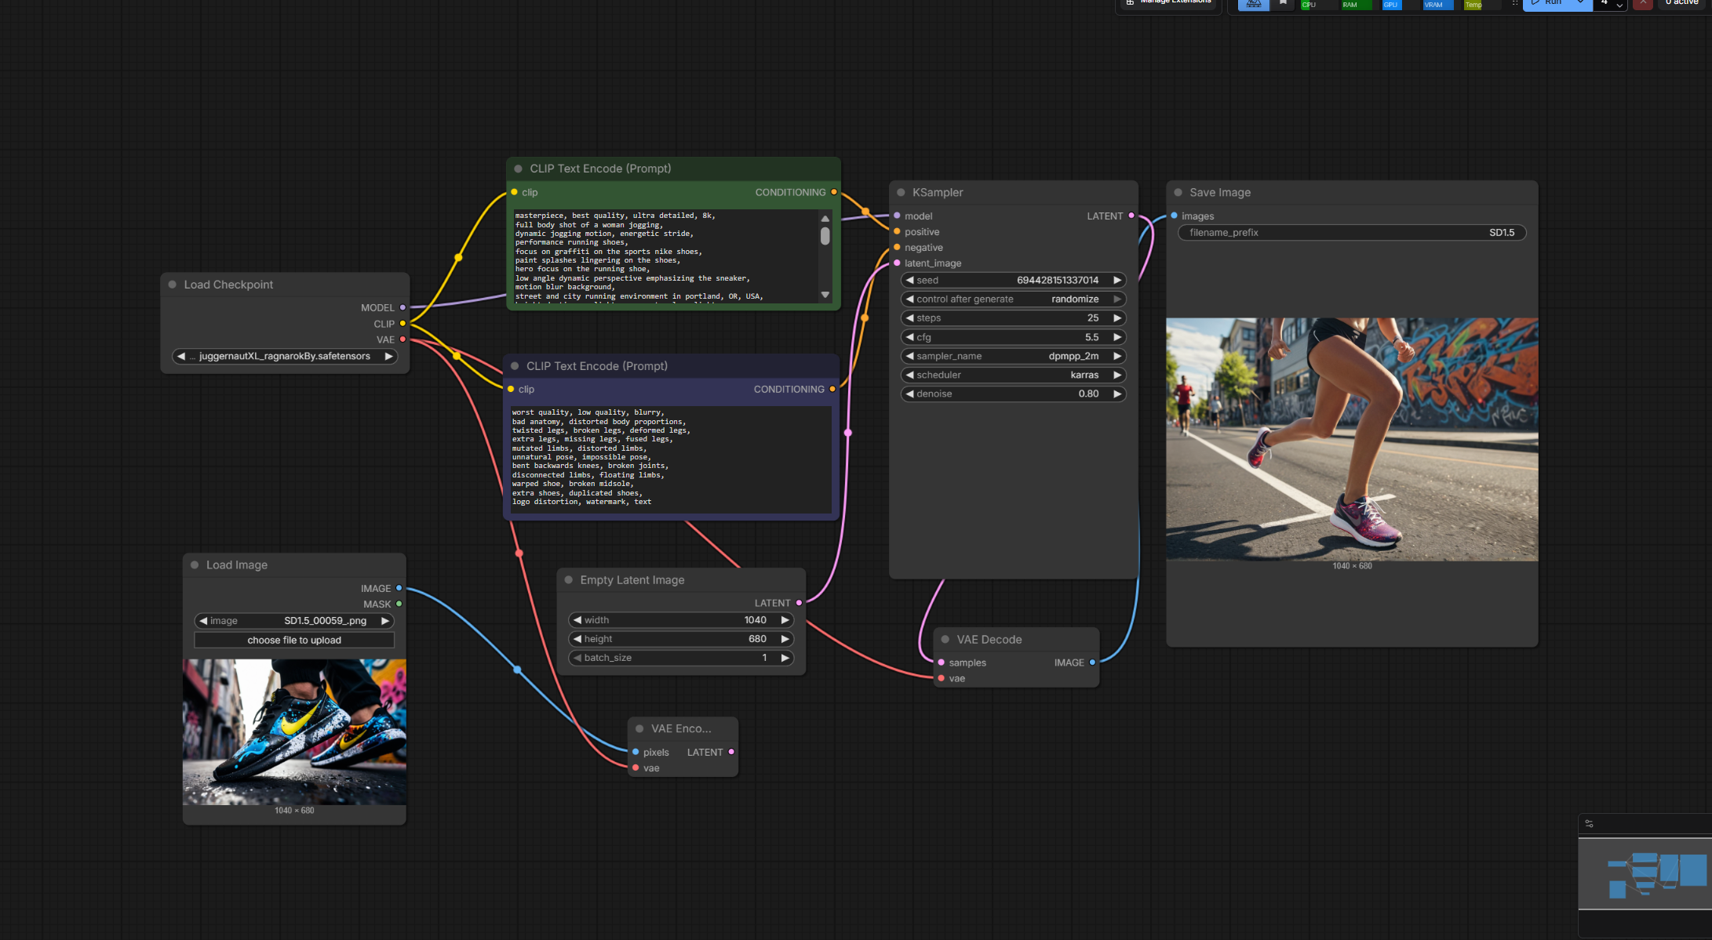Click the bookmark icon in top toolbar

tap(1283, 3)
